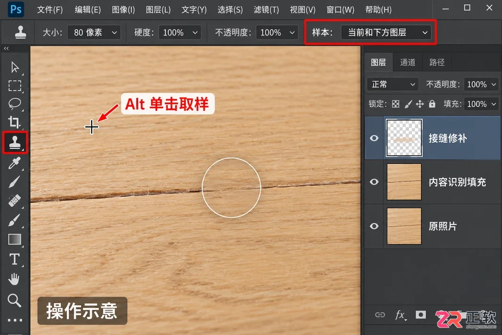This screenshot has height=335, width=502.
Task: Open the extra tools ellipsis
Action: pyautogui.click(x=15, y=320)
